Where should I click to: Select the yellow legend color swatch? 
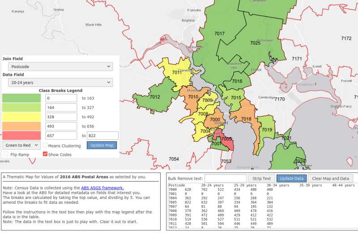click(22, 116)
